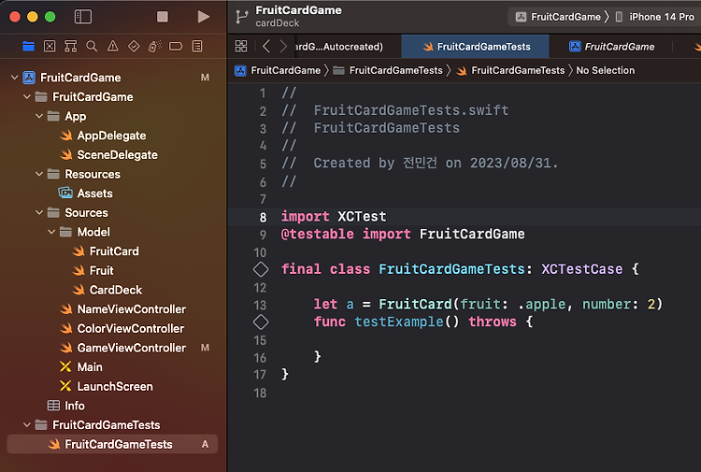Open NameViewController
The image size is (701, 472).
point(132,308)
